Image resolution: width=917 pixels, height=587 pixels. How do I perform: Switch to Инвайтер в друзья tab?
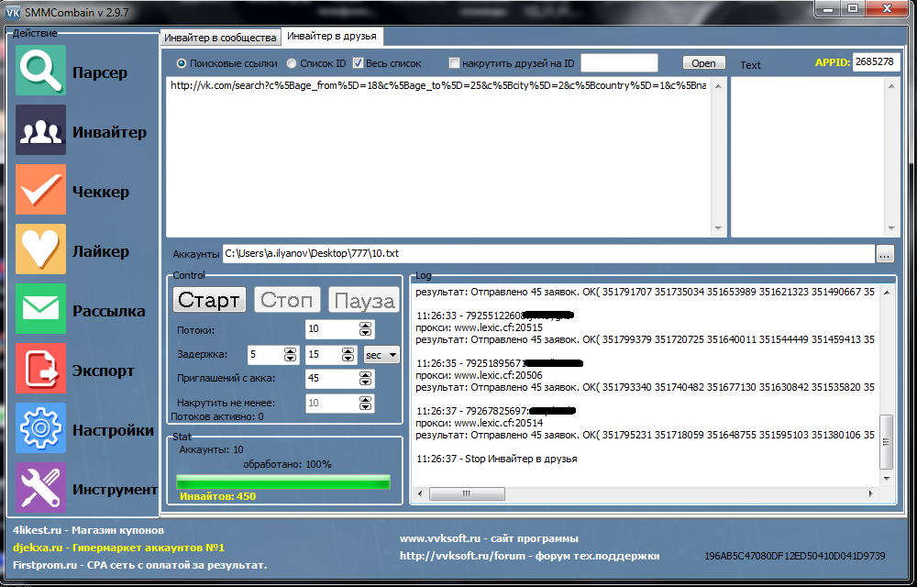331,37
